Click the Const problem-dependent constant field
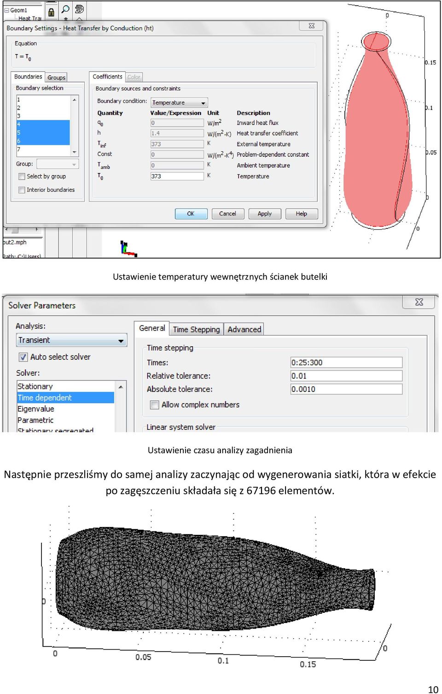The width and height of the screenshot is (442, 694). point(177,154)
